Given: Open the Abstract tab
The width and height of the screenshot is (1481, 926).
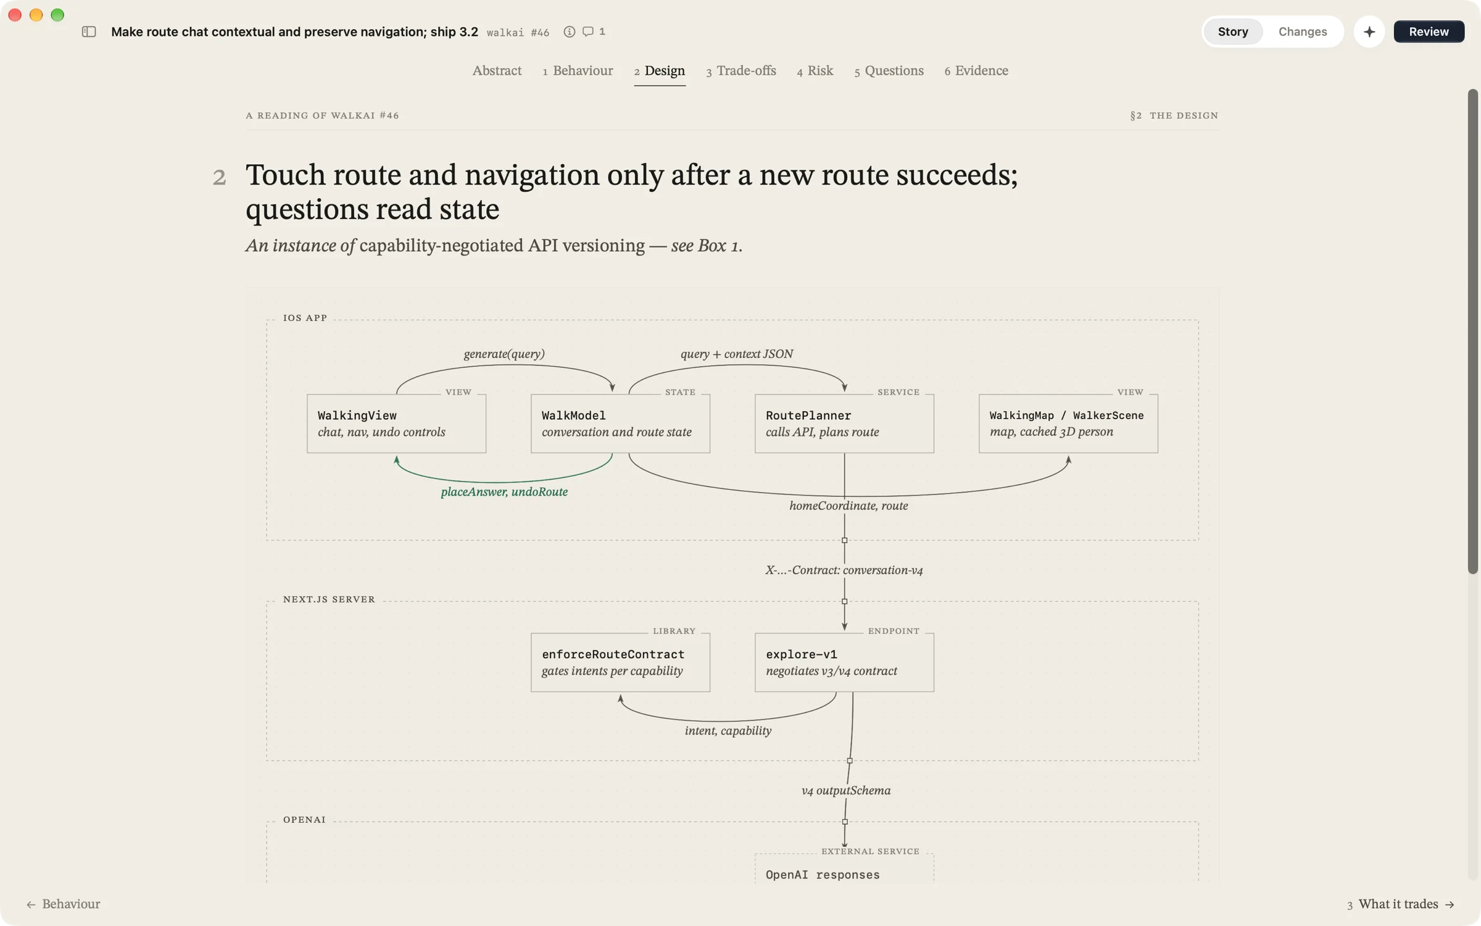Looking at the screenshot, I should [x=497, y=71].
